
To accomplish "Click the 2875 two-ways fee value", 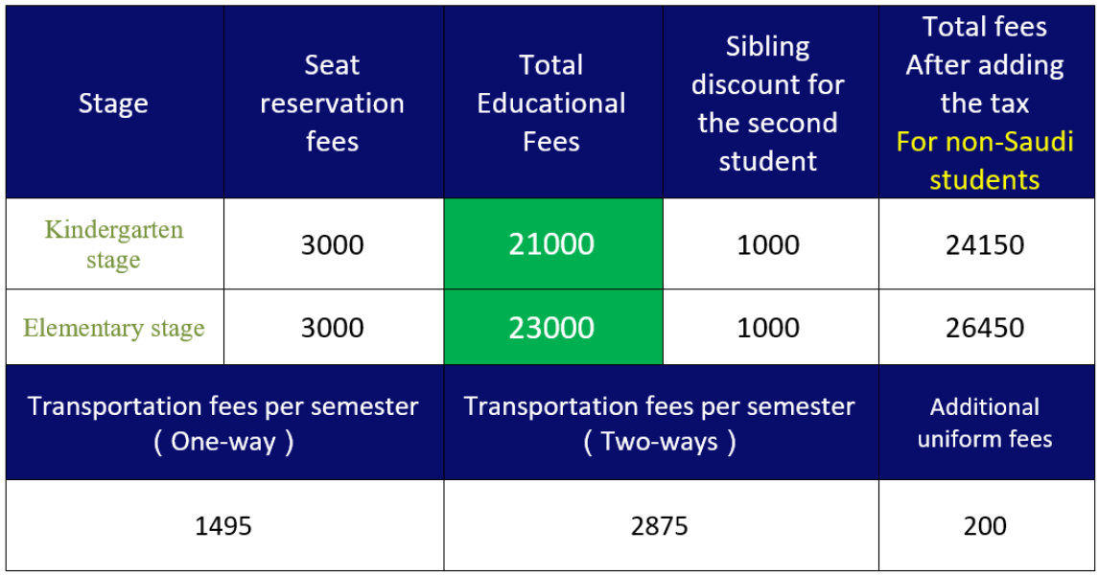I will (x=661, y=525).
